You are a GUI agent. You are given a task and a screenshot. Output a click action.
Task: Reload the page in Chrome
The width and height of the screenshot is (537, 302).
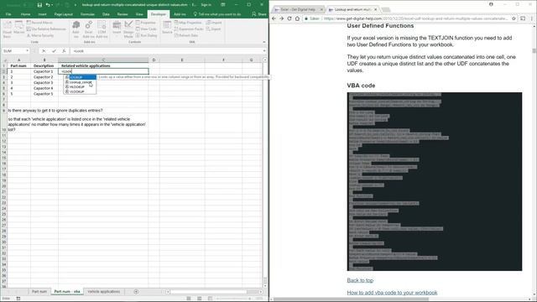(x=289, y=18)
